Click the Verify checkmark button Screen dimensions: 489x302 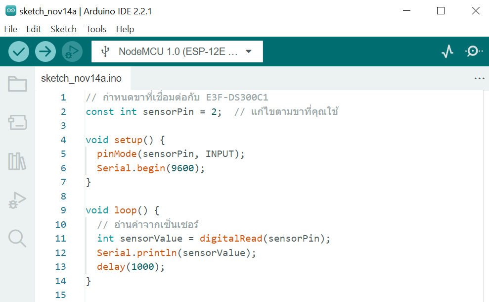pyautogui.click(x=19, y=51)
